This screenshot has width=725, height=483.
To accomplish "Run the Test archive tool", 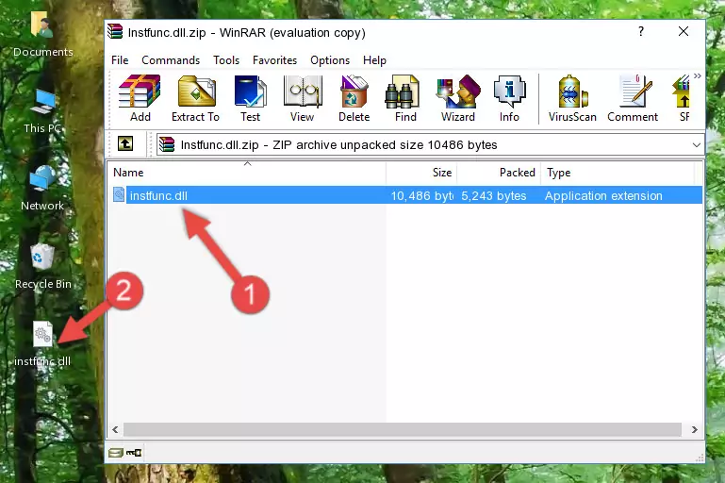I will (250, 98).
